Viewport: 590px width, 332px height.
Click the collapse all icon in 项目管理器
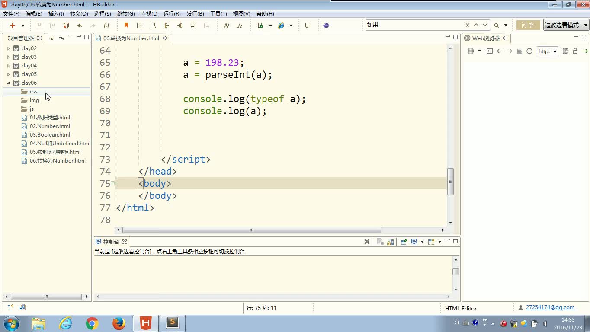point(51,38)
